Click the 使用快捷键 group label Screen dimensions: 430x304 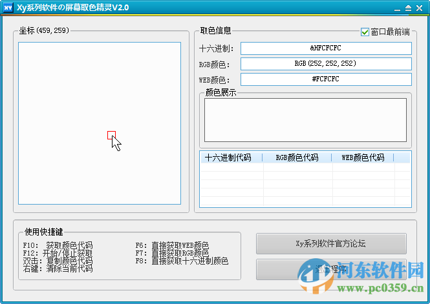[44, 232]
